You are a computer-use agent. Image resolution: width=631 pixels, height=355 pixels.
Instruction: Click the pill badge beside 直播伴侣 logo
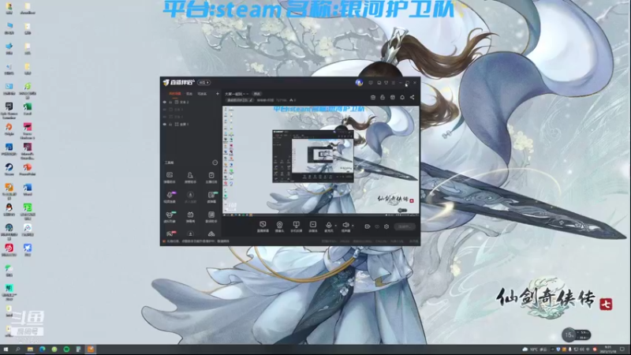(203, 83)
